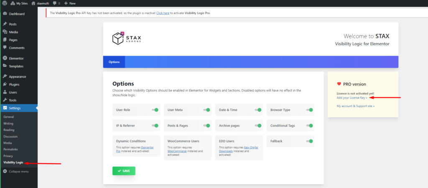Click the Collapse menu arrow icon

coord(5,171)
